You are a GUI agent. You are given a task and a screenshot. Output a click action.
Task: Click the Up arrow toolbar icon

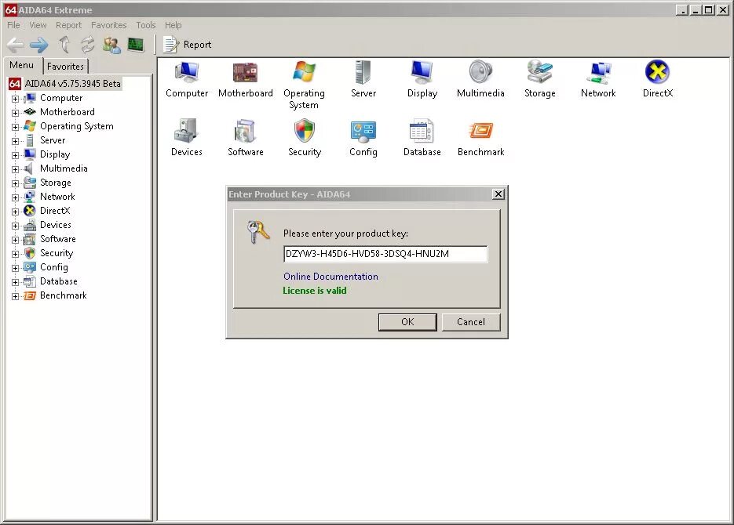pyautogui.click(x=64, y=45)
